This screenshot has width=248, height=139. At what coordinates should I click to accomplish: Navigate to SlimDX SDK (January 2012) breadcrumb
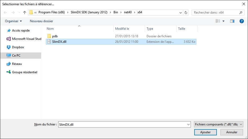click(89, 12)
